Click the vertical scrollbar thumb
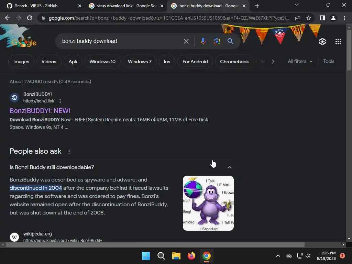The height and width of the screenshot is (264, 352). (x=349, y=51)
